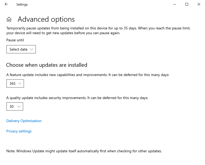Click the feature update description text
The image size is (205, 165).
(x=87, y=75)
